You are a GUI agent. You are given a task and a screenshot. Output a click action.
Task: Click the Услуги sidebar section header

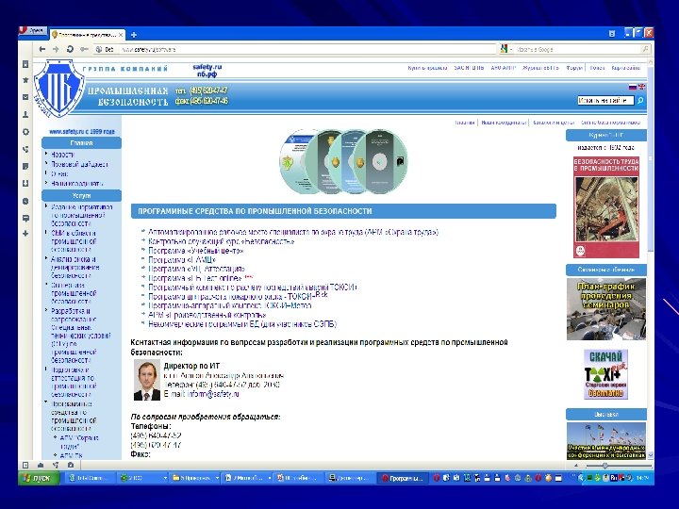click(81, 196)
